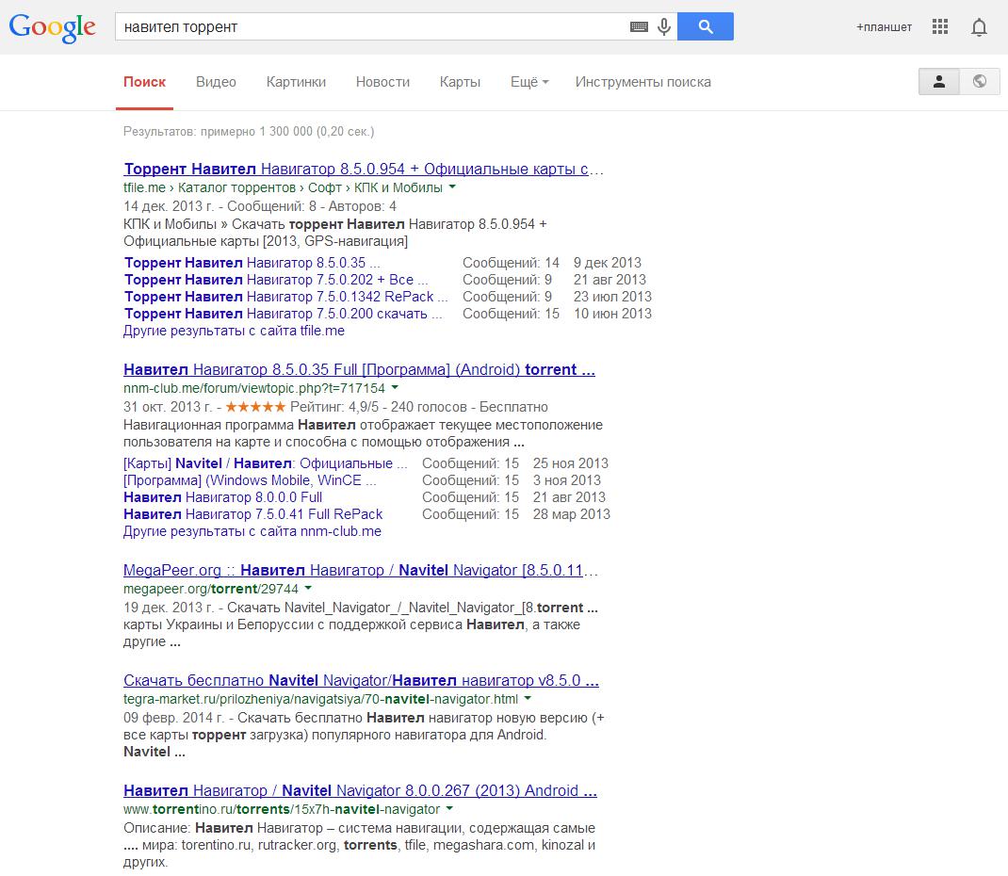Open 'Navitel Navigator 8.0.0.267 (2013) Android' result
This screenshot has height=876, width=1008.
[x=360, y=790]
